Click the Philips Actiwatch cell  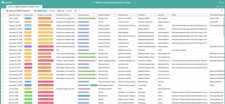point(217,82)
